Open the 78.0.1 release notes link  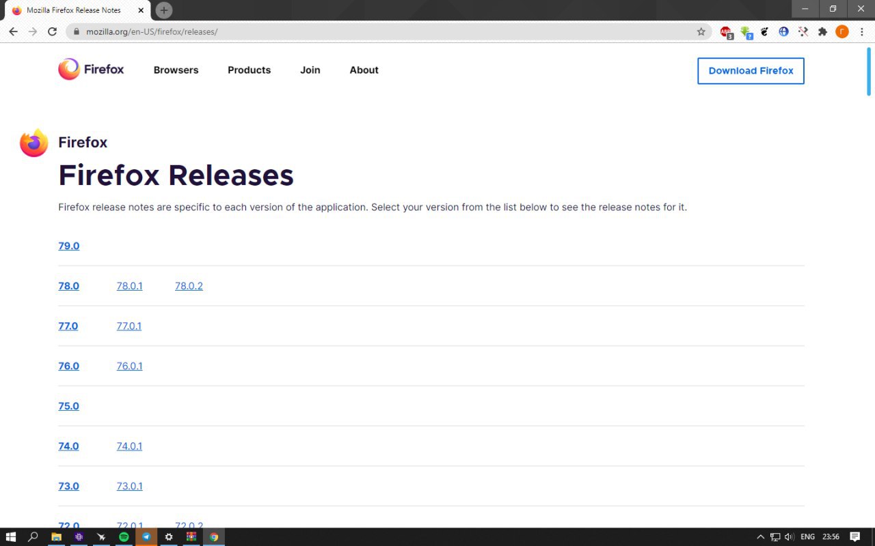click(129, 286)
